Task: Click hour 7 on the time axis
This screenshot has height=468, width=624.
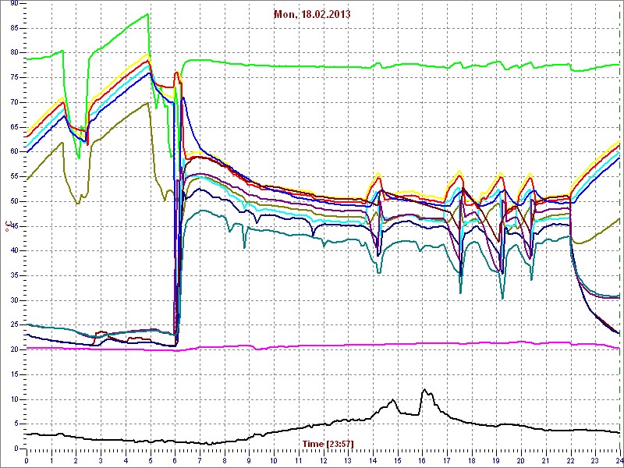Action: click(200, 460)
